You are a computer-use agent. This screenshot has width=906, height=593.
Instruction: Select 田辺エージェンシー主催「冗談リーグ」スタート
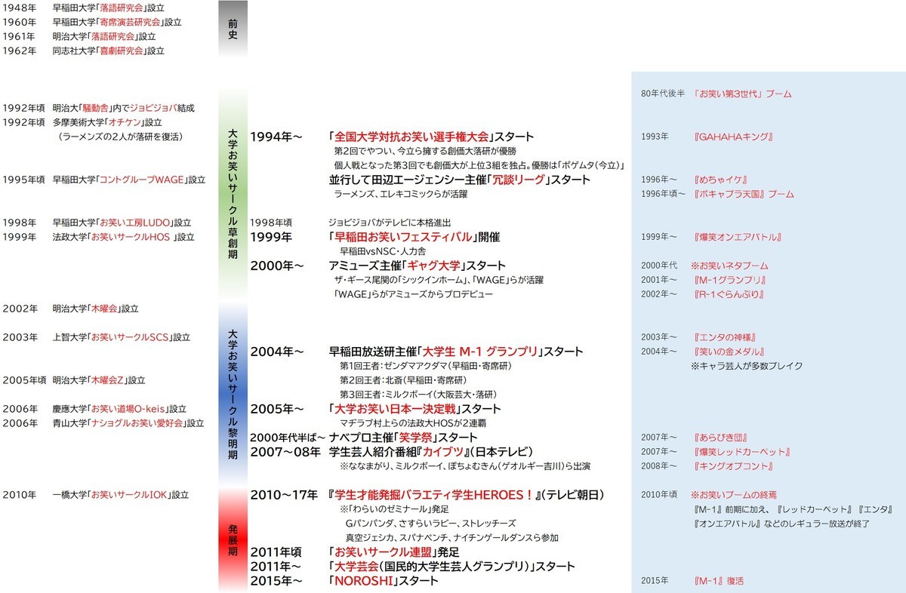tap(459, 180)
